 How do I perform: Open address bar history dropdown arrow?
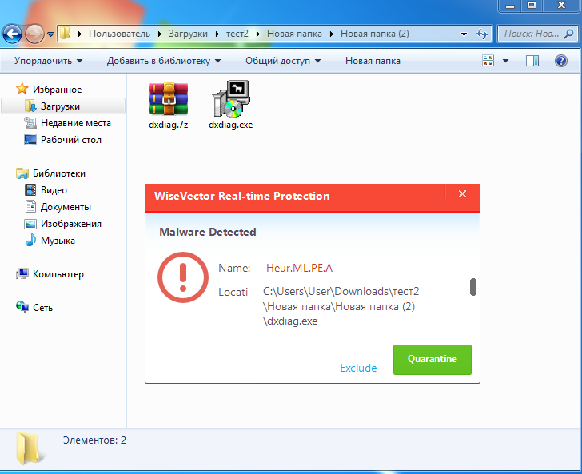pyautogui.click(x=464, y=34)
